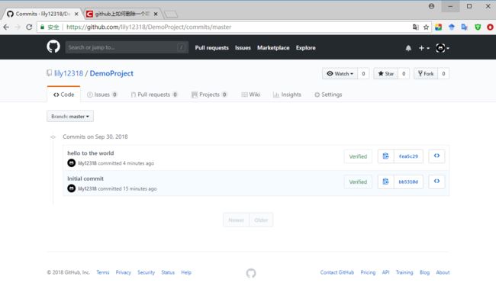
Task: Click Verified badge on bb5310d commit
Action: pyautogui.click(x=358, y=182)
